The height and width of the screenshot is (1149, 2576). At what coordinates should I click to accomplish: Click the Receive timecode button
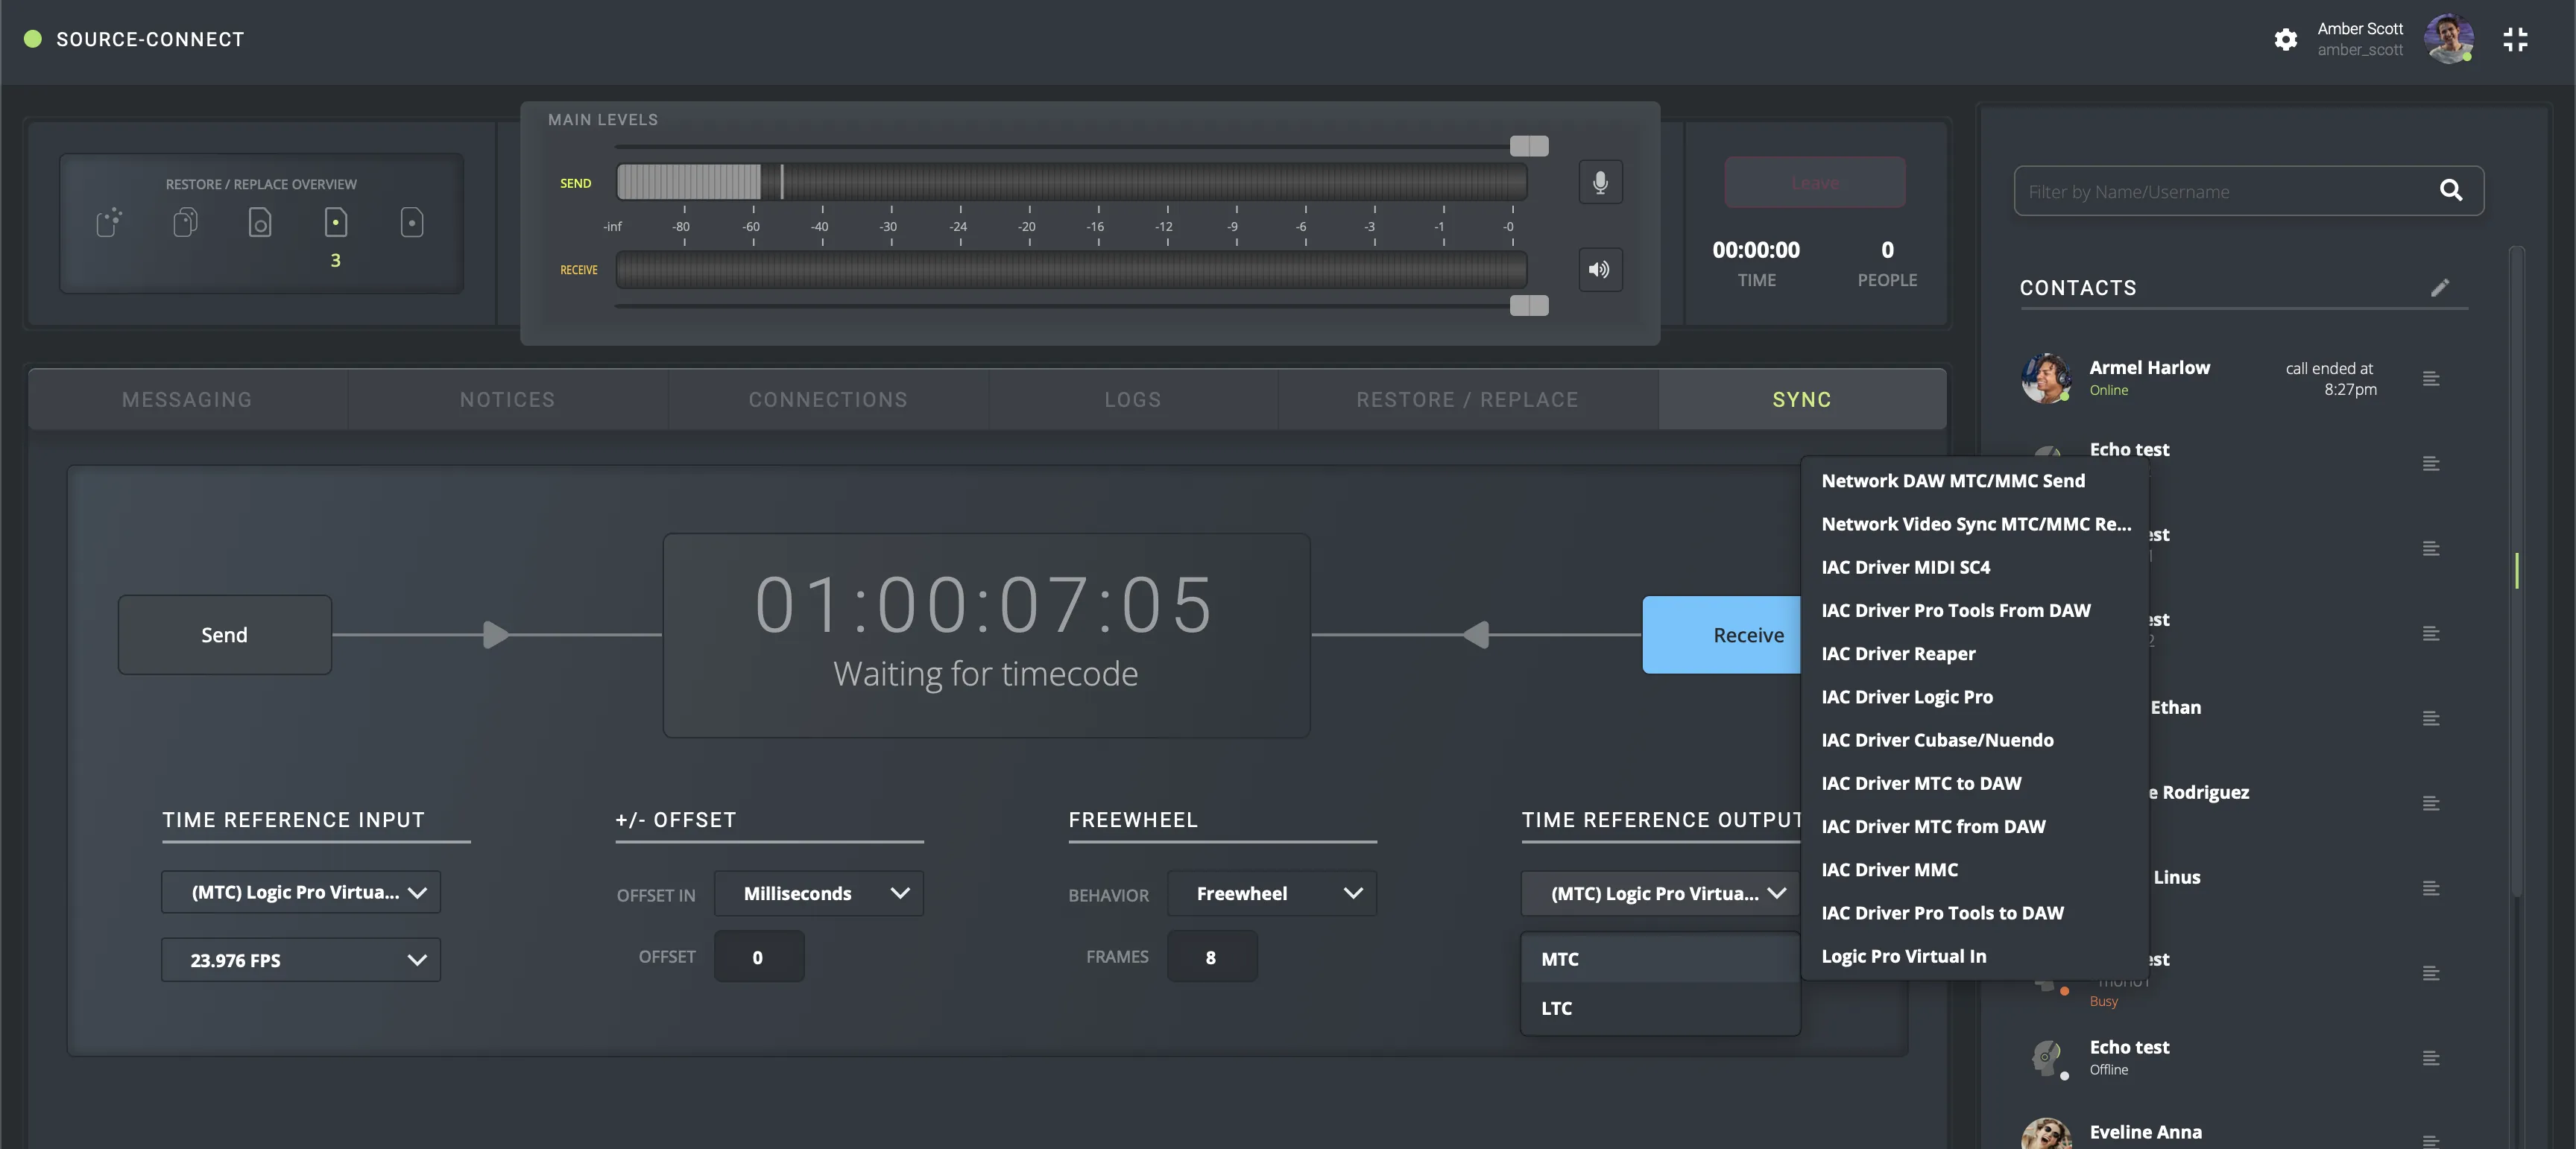click(x=1722, y=635)
